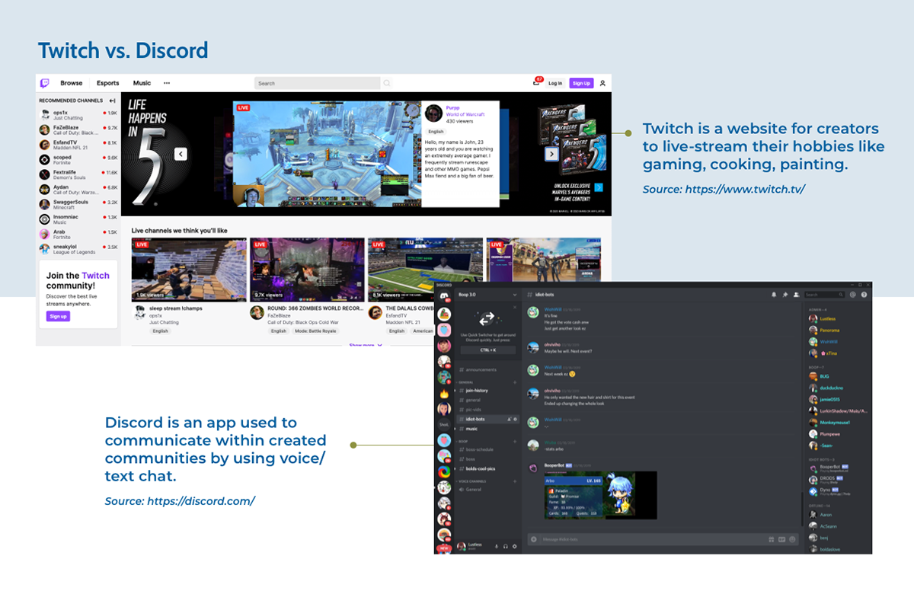914x594 pixels.
Task: Toggle deafen headphones icon in Discord
Action: coord(506,546)
